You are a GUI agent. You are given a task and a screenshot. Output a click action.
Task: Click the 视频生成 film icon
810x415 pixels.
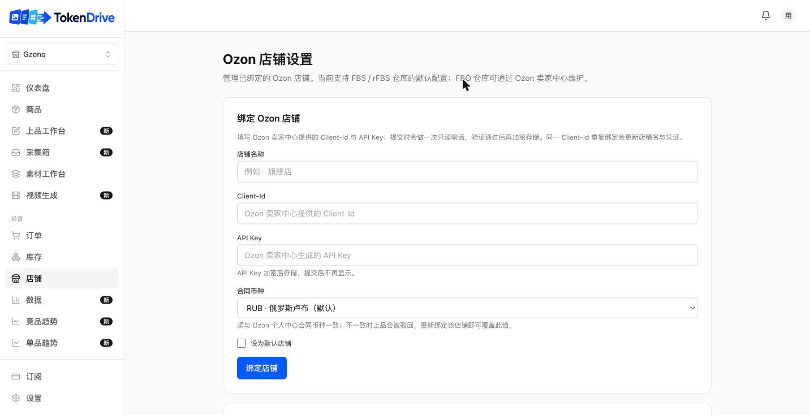coord(16,195)
